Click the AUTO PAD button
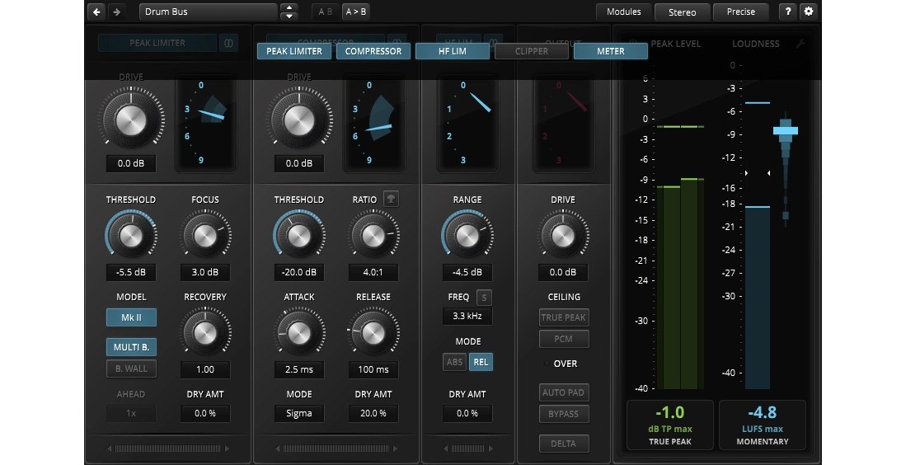Screen dimensions: 906x465 563,392
